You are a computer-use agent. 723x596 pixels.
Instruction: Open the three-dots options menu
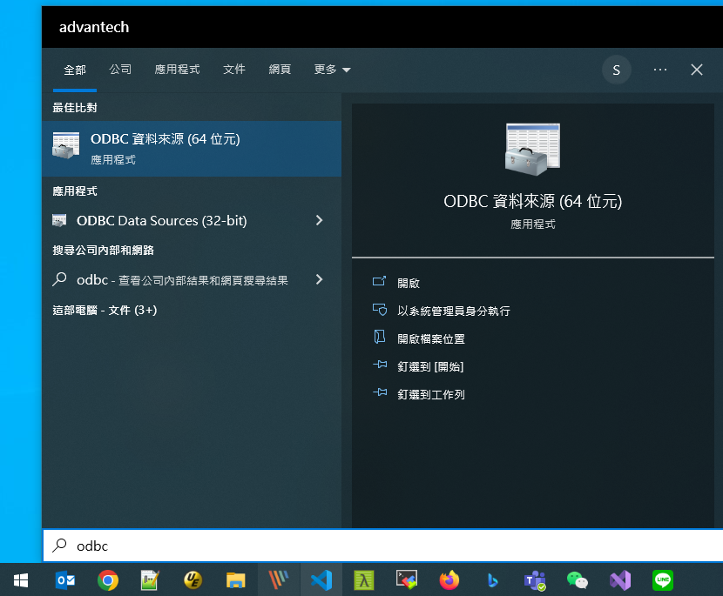[x=659, y=70]
